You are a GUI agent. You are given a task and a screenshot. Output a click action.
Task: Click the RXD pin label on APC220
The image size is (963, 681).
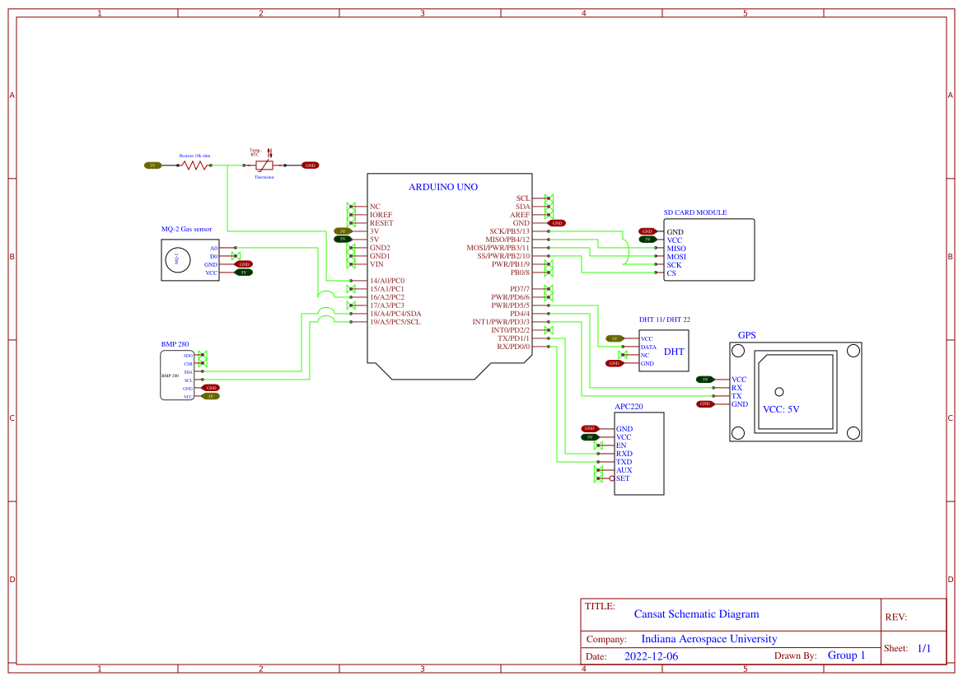624,454
